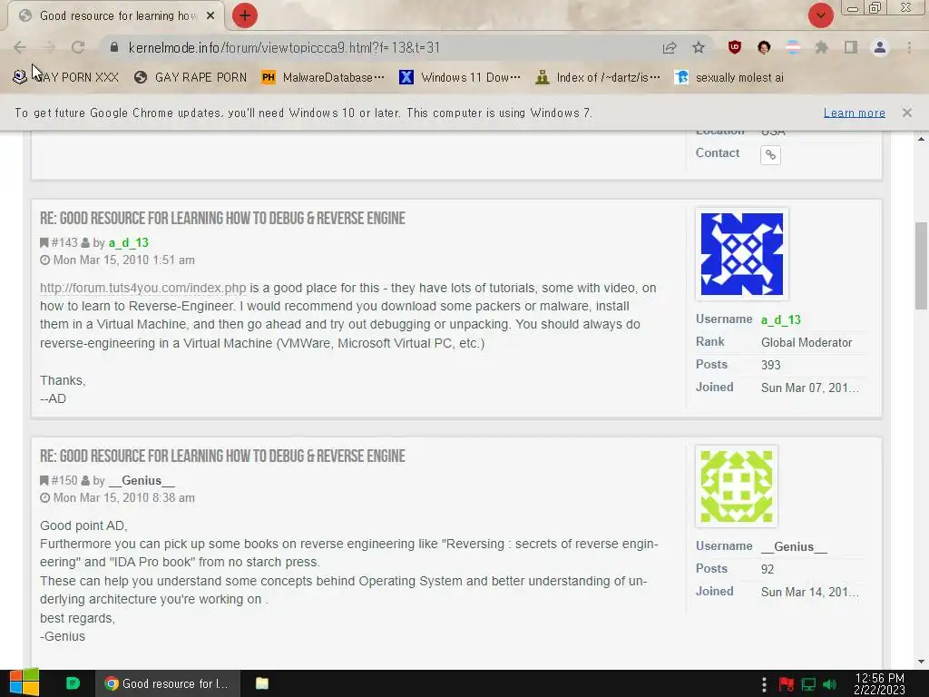Open the post #150 title heading
This screenshot has height=697, width=929.
[222, 456]
